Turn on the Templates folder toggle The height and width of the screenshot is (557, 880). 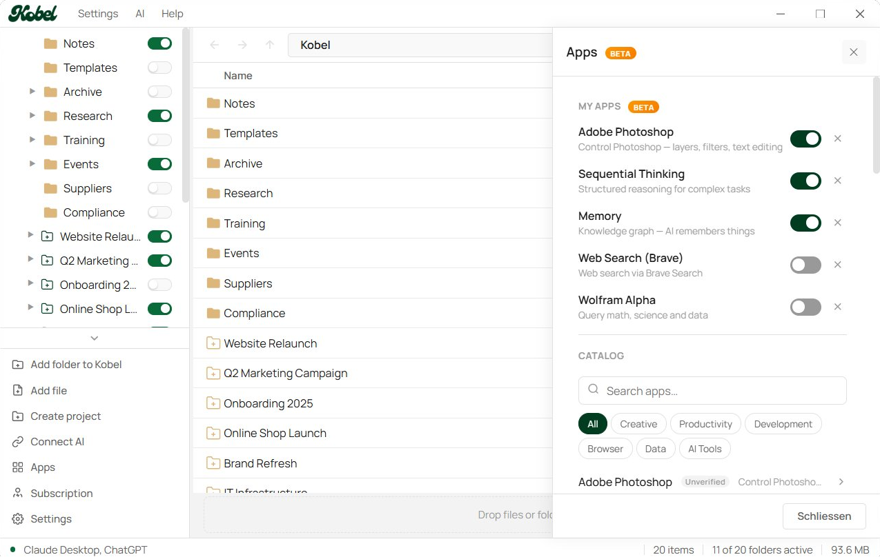point(159,68)
